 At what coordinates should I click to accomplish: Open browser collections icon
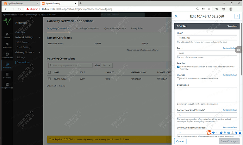pos(224,9)
